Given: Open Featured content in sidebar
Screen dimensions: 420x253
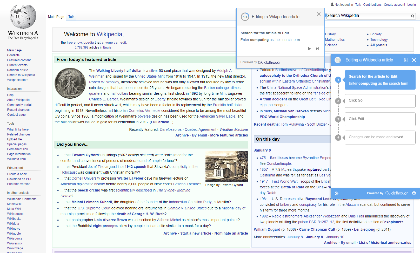Looking at the screenshot, I should [19, 60].
